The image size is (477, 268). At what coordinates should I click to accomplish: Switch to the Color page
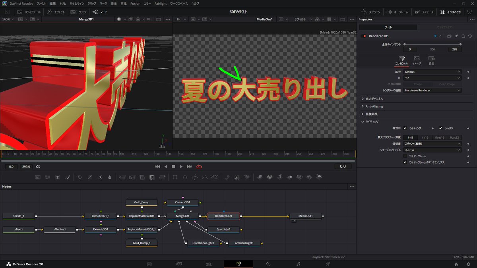[268, 264]
